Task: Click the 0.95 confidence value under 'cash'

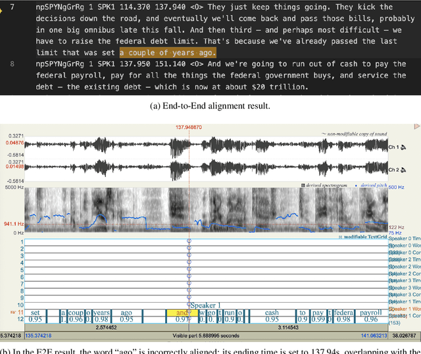Action: pyautogui.click(x=272, y=319)
